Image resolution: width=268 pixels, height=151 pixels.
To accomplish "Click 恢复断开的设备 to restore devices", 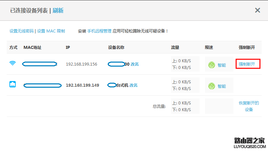I will tap(249, 106).
